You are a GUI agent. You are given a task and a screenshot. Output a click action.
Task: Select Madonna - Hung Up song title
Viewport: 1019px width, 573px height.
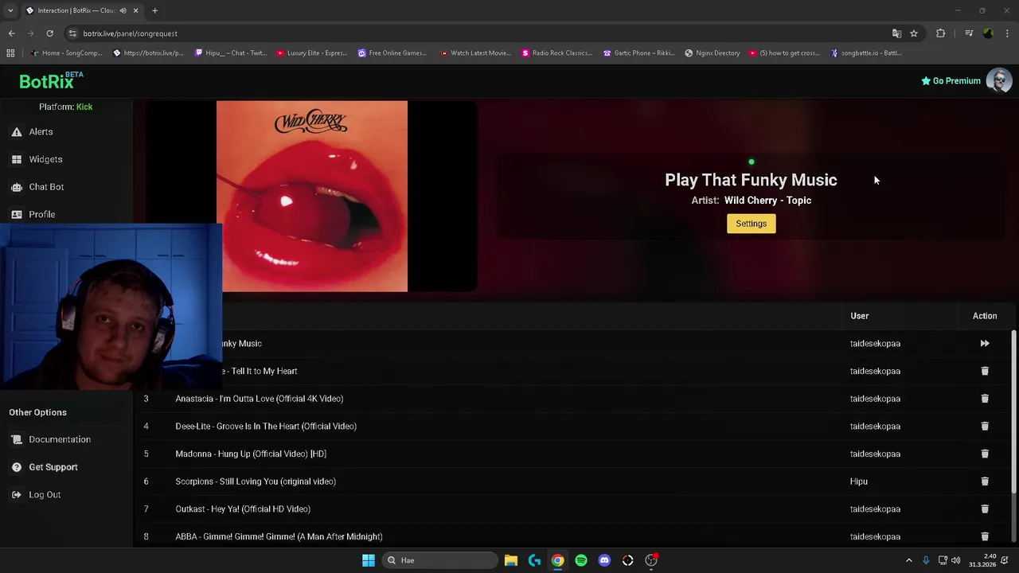coord(251,454)
